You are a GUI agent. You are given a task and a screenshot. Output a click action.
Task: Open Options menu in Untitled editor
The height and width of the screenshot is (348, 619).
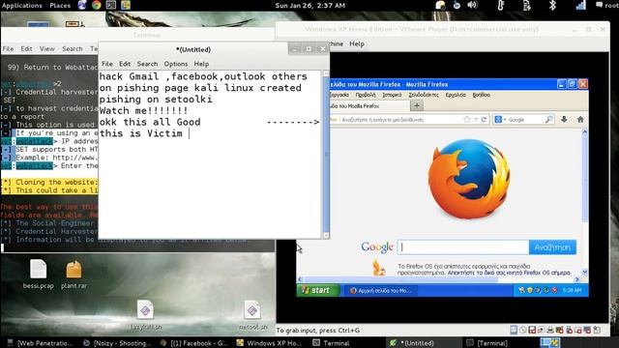[x=176, y=64]
